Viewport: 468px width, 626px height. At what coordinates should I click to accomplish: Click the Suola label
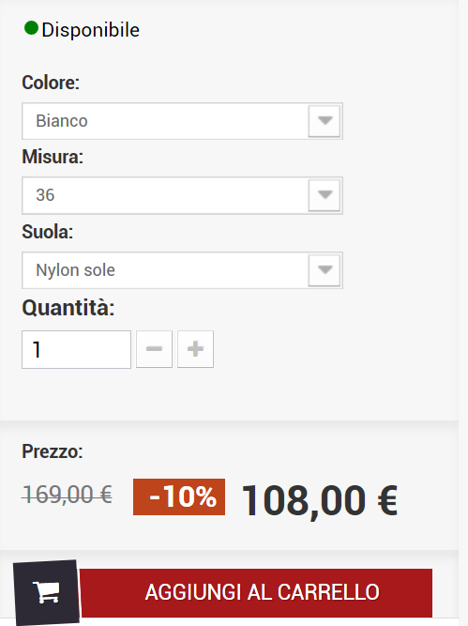[48, 232]
